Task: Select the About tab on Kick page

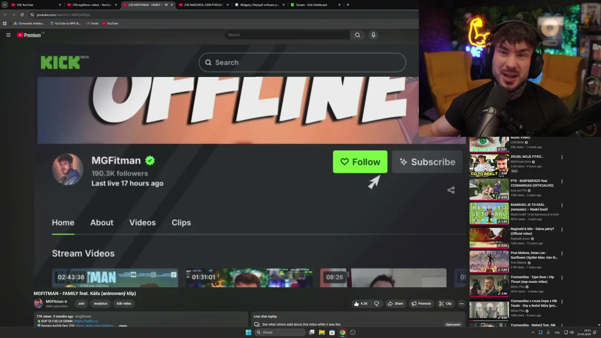Action: [x=101, y=223]
